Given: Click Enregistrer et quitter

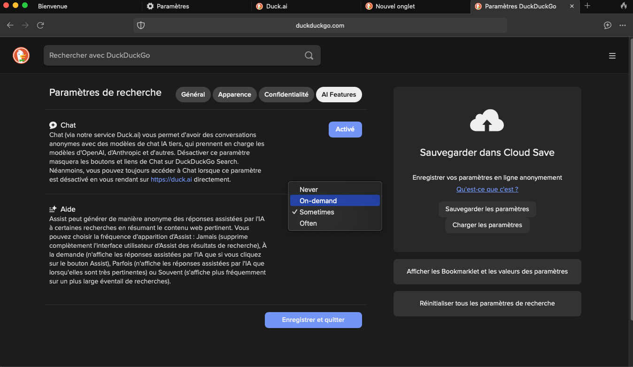Looking at the screenshot, I should 313,320.
